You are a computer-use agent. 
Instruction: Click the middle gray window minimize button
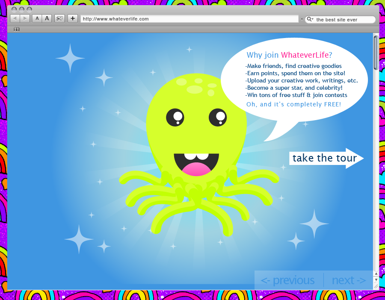[x=22, y=9]
